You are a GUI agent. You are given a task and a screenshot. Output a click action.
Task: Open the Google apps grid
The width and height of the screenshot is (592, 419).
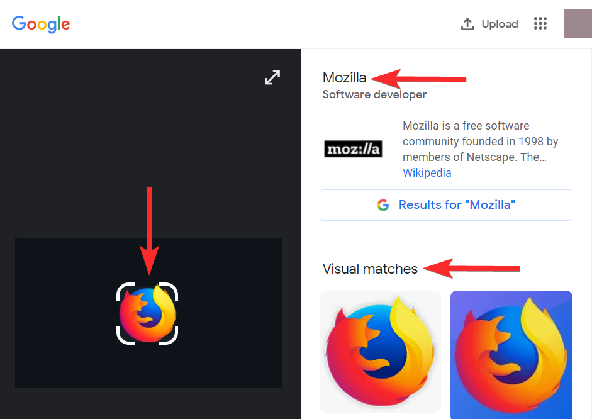pos(540,24)
